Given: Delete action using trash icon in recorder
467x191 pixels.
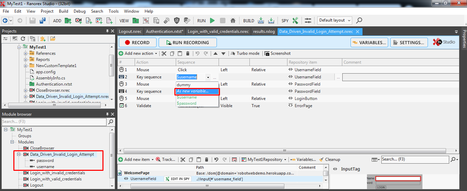Looking at the screenshot, I should (x=188, y=53).
